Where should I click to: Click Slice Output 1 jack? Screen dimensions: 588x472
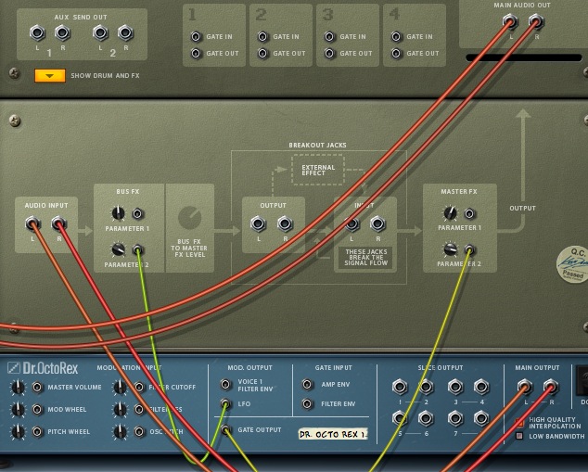coord(400,386)
